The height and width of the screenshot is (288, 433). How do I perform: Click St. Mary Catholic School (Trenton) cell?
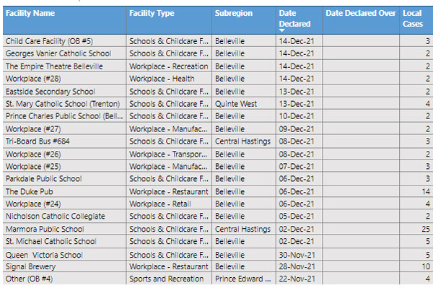pos(63,104)
